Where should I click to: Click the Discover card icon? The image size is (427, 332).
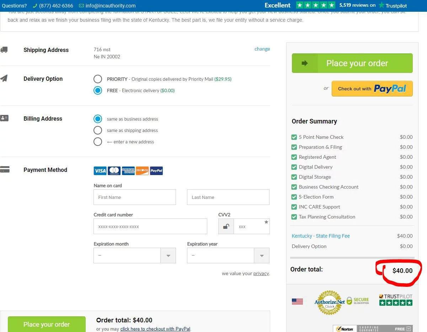[x=142, y=171]
